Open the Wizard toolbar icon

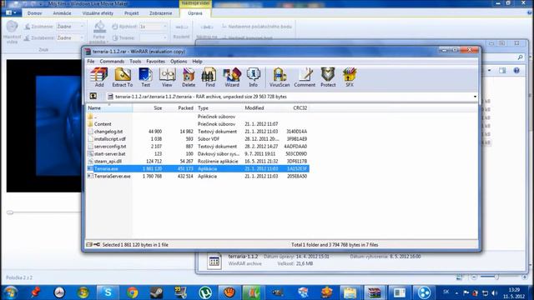pos(232,77)
